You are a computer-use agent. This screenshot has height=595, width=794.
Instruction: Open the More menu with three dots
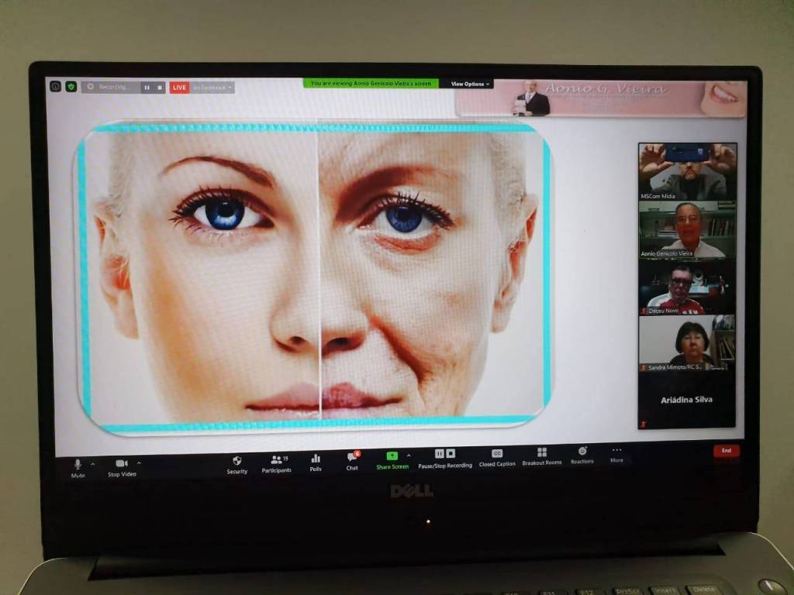(x=616, y=452)
